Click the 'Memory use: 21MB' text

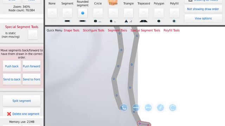pos(22,122)
